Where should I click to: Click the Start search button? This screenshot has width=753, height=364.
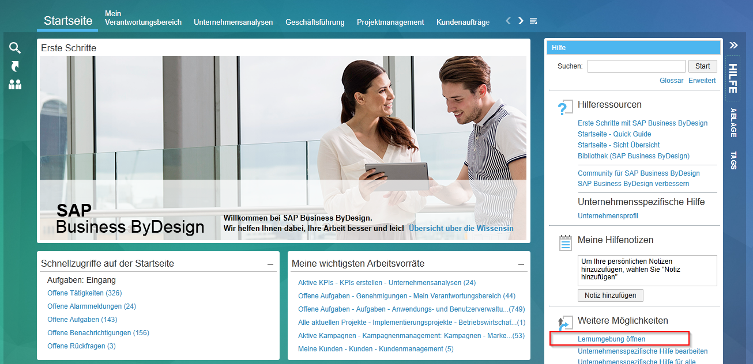click(x=703, y=66)
